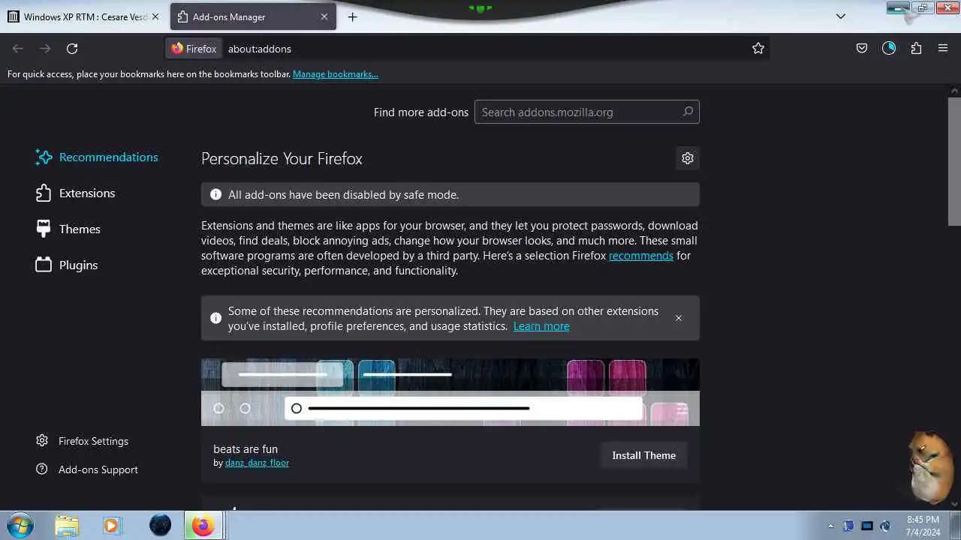Open the Pocket save icon

862,49
